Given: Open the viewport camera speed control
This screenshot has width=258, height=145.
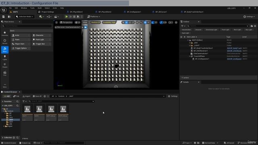Looking at the screenshot, I should coord(171,23).
